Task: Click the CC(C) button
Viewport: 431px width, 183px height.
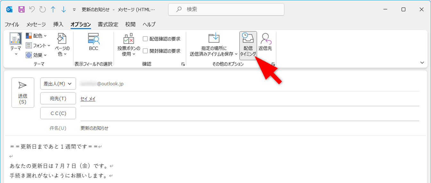Action: [58, 113]
